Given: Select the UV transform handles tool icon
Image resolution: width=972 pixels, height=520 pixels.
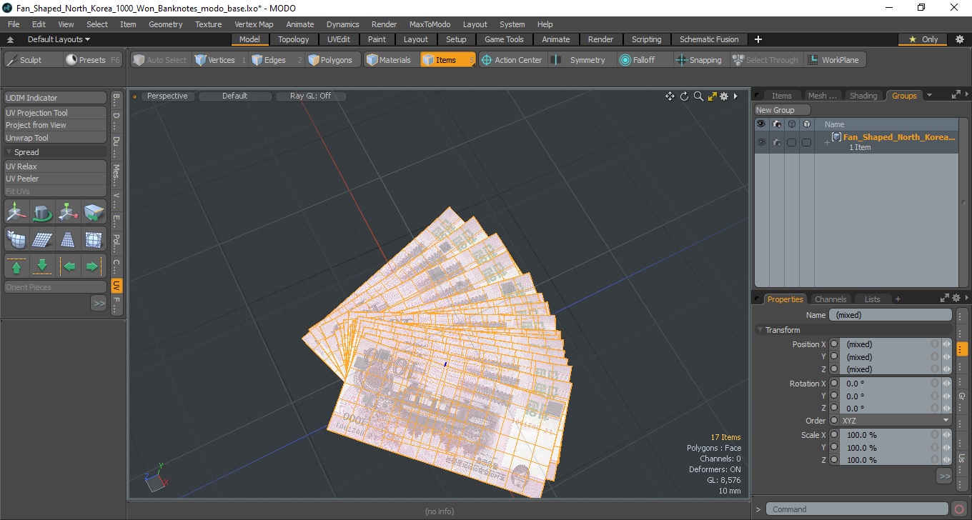Looking at the screenshot, I should [68, 212].
